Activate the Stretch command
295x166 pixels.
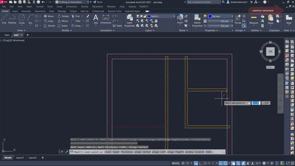point(49,26)
